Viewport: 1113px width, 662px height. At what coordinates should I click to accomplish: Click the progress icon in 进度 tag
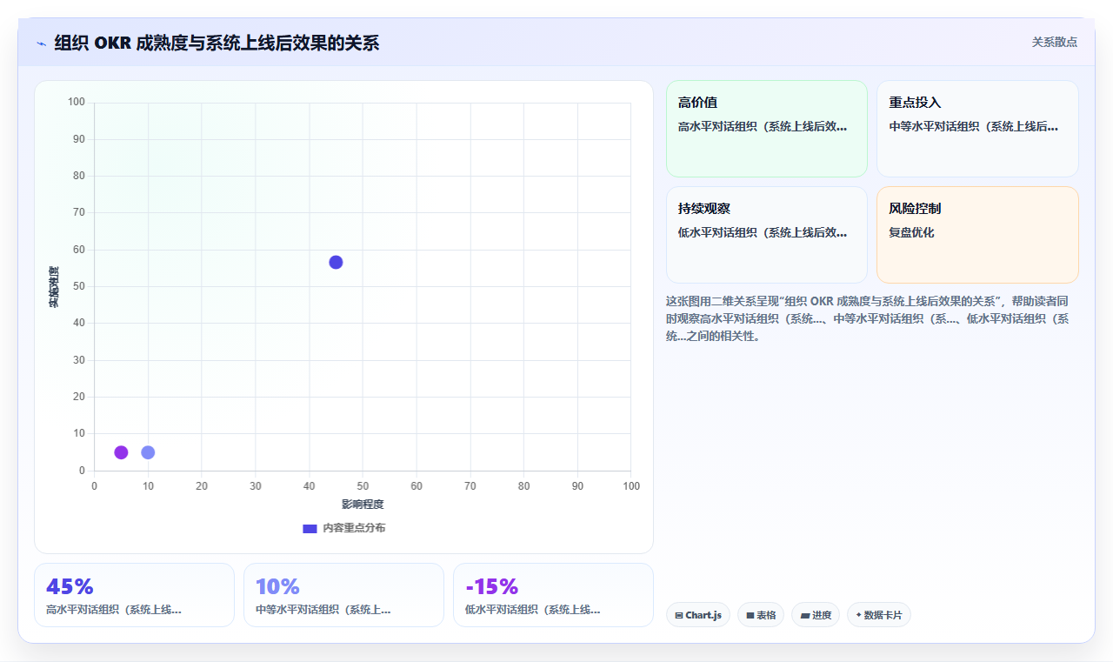pos(805,615)
